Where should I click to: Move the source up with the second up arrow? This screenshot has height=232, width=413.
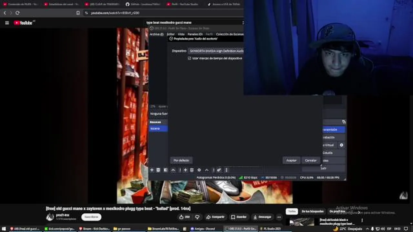207,170
